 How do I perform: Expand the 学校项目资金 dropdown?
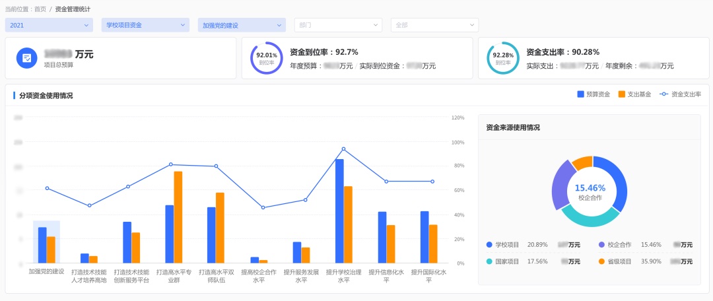145,25
